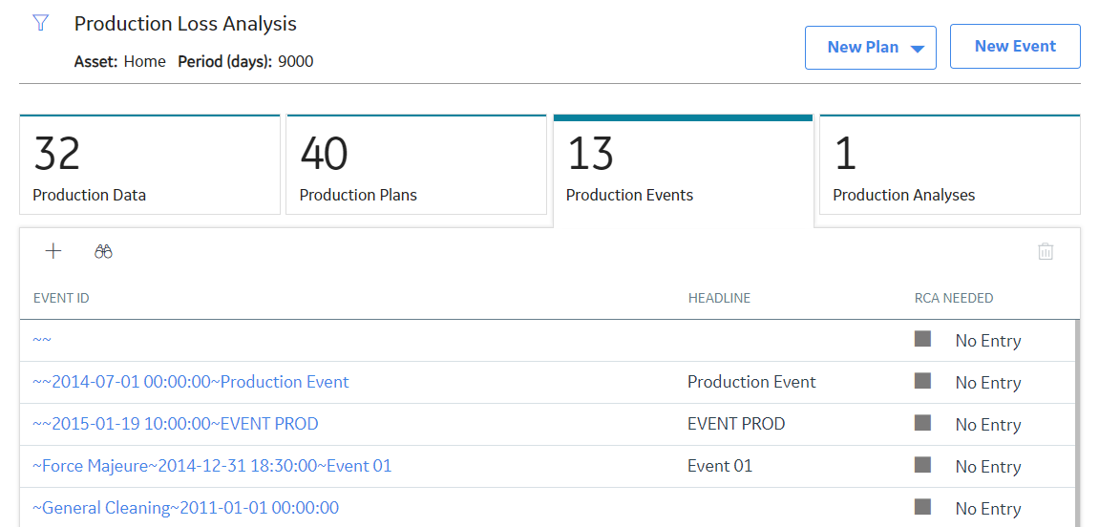Open the ~~ event link
This screenshot has height=527, width=1099.
pos(42,340)
